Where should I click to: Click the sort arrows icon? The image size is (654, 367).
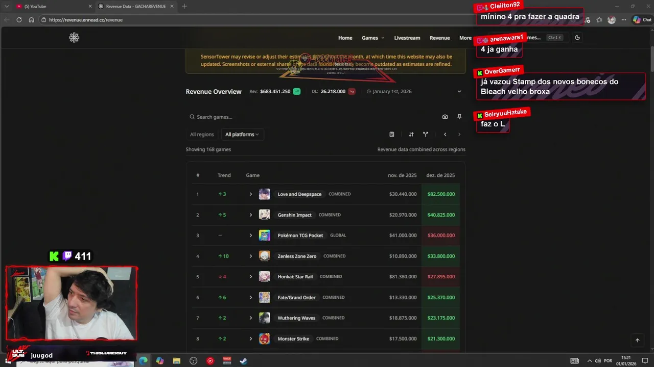(411, 135)
